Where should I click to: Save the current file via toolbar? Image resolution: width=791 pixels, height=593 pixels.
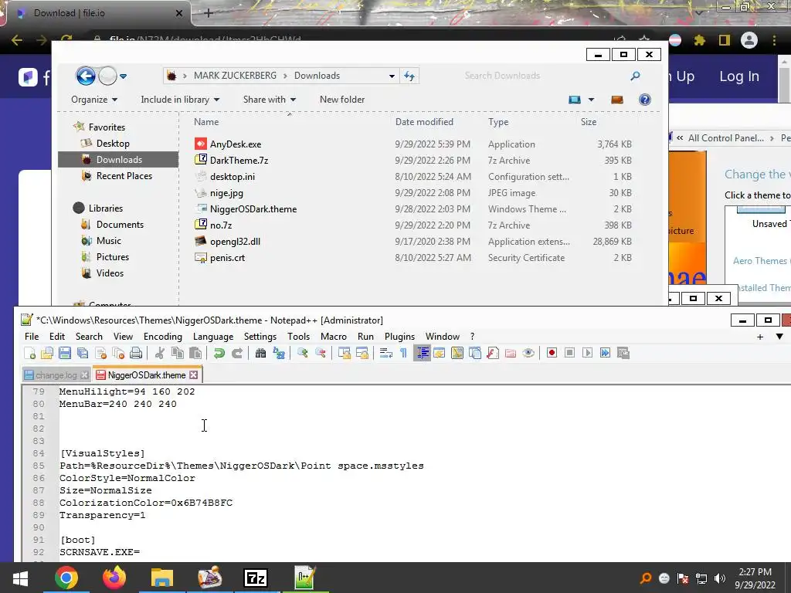pos(65,353)
